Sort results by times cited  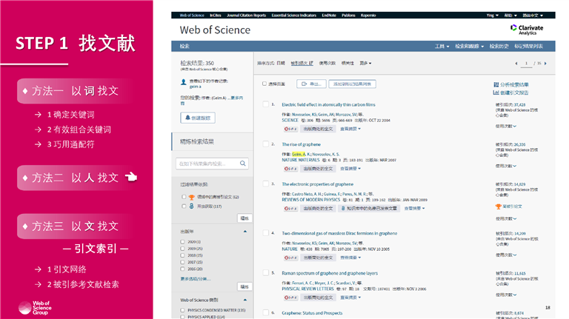tap(302, 63)
